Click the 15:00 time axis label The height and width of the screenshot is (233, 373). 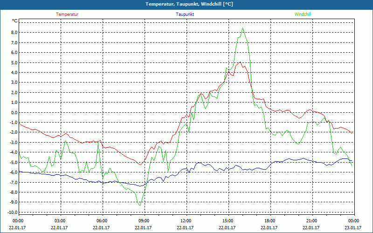click(x=227, y=221)
